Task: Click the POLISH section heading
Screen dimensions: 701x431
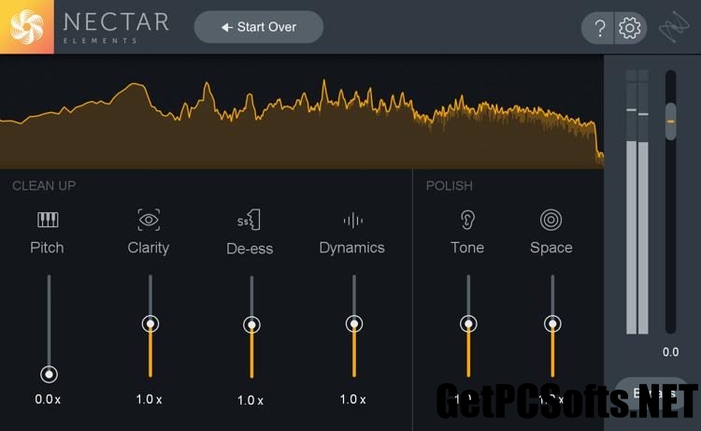Action: click(x=449, y=185)
